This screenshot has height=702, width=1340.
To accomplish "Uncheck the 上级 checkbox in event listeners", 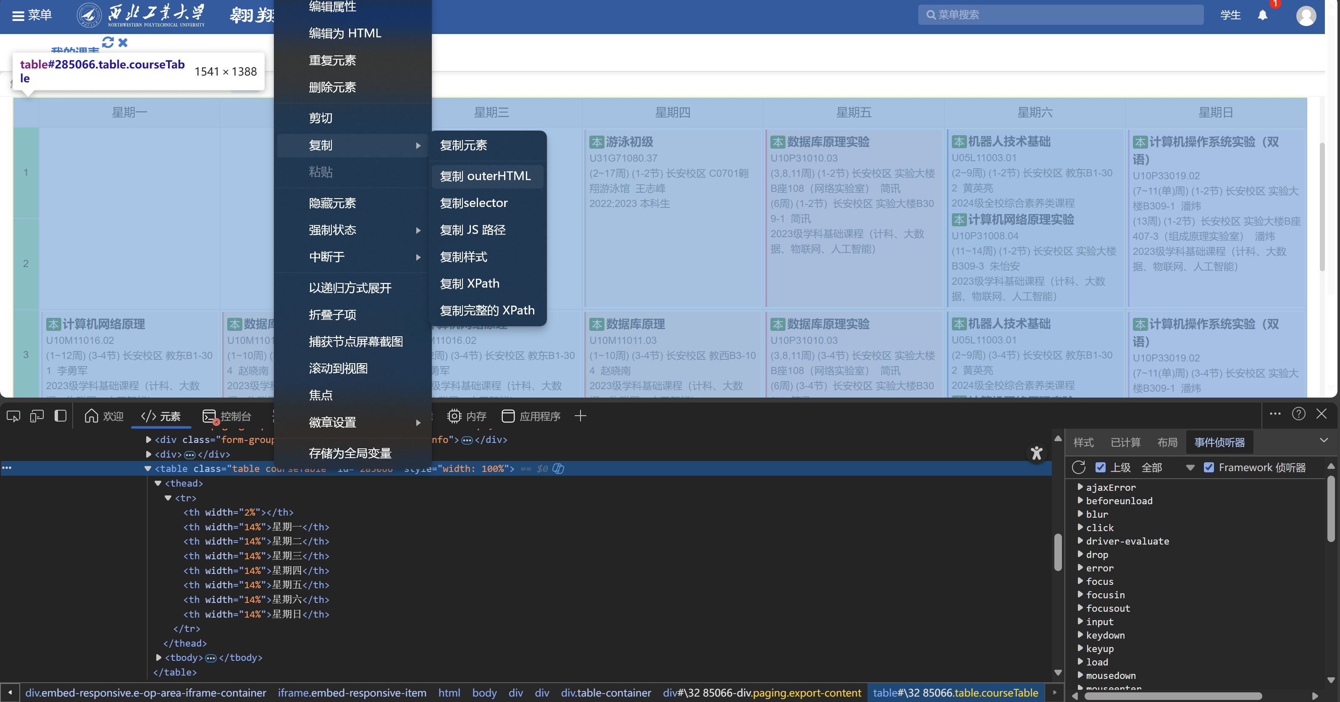I will pos(1101,467).
